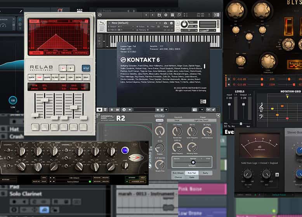
Task: Click the Solo S button on Kontakt instrument
Action: pyautogui.click(x=177, y=24)
